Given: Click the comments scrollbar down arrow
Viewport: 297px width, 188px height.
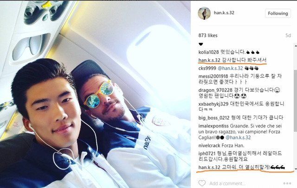Looking at the screenshot, I should coord(296,169).
